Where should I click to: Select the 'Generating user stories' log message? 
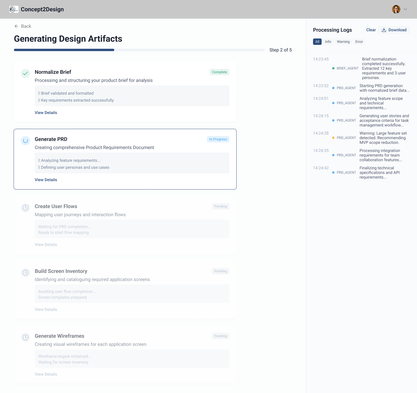point(384,120)
